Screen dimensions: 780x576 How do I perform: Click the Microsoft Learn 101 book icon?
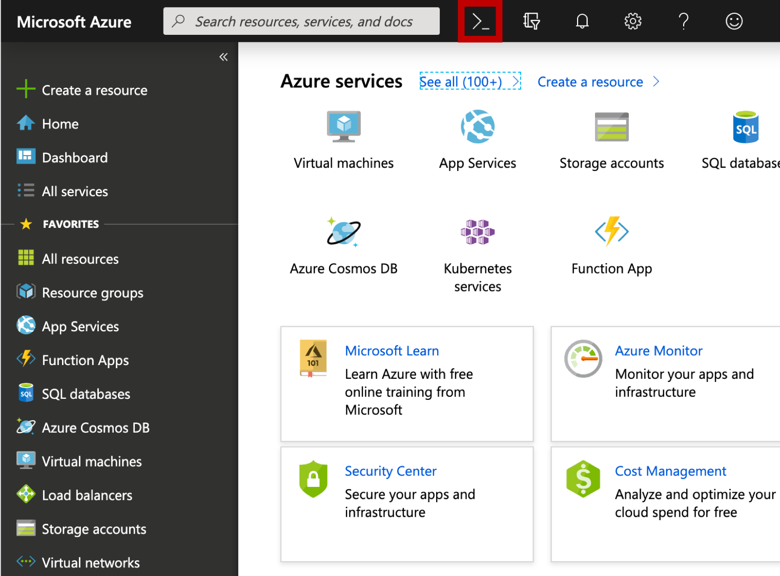pos(313,358)
